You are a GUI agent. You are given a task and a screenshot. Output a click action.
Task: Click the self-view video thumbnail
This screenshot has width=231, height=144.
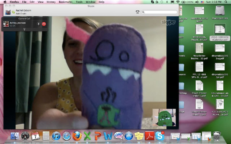(x=164, y=118)
